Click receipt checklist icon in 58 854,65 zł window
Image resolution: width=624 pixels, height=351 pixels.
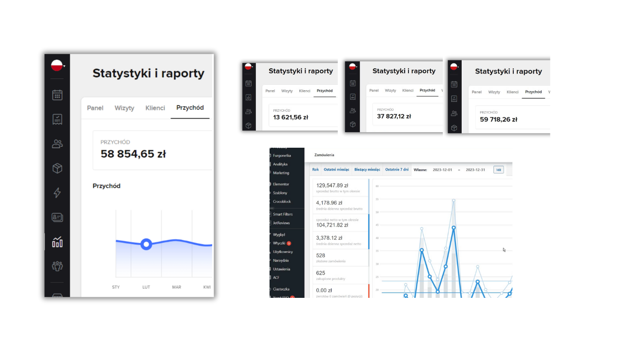(x=57, y=119)
